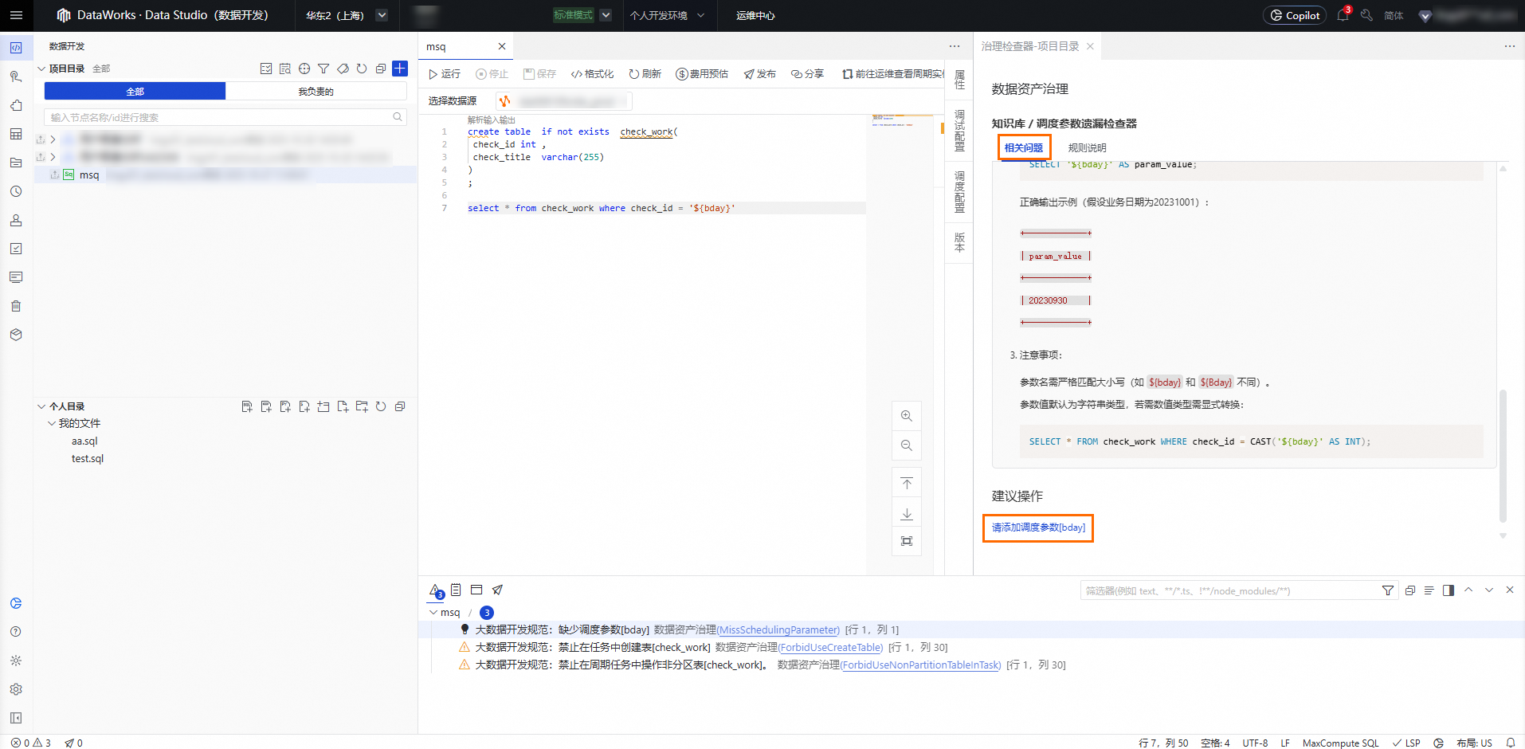Click the problems filter funnel icon
The image size is (1525, 749).
(1388, 590)
